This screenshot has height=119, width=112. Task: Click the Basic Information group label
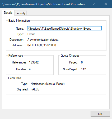pos(19,21)
